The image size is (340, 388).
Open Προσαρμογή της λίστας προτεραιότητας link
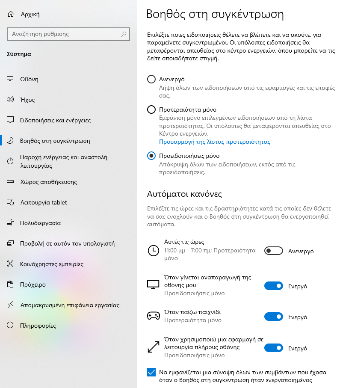coord(215,142)
